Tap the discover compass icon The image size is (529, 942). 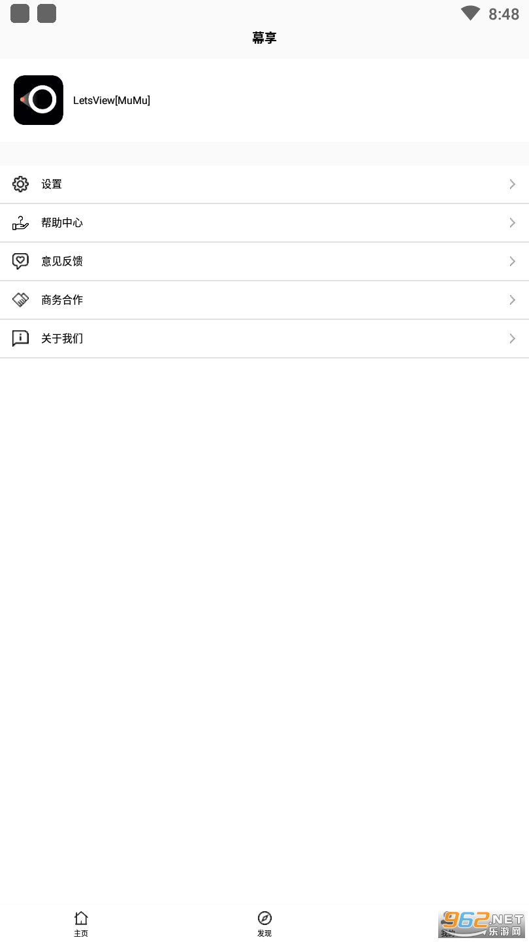[x=264, y=918]
